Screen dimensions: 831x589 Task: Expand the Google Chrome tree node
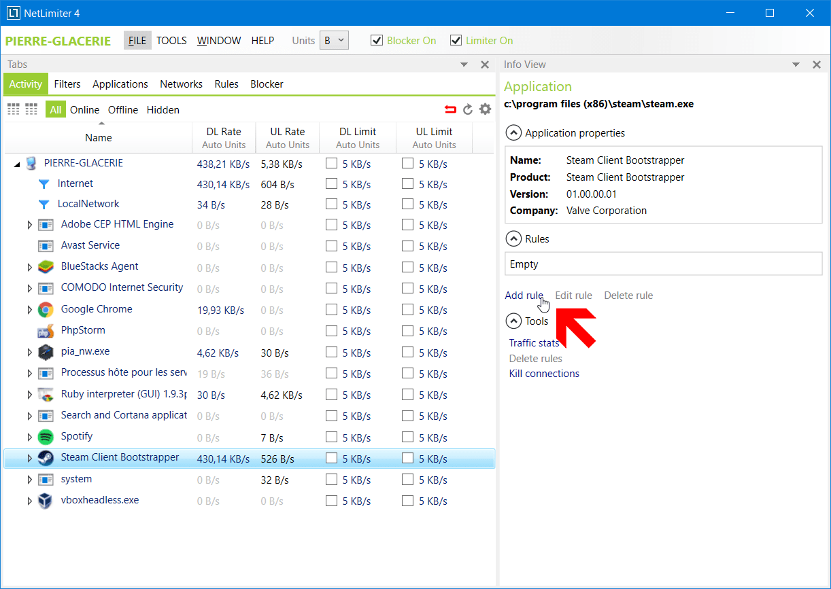pyautogui.click(x=29, y=310)
